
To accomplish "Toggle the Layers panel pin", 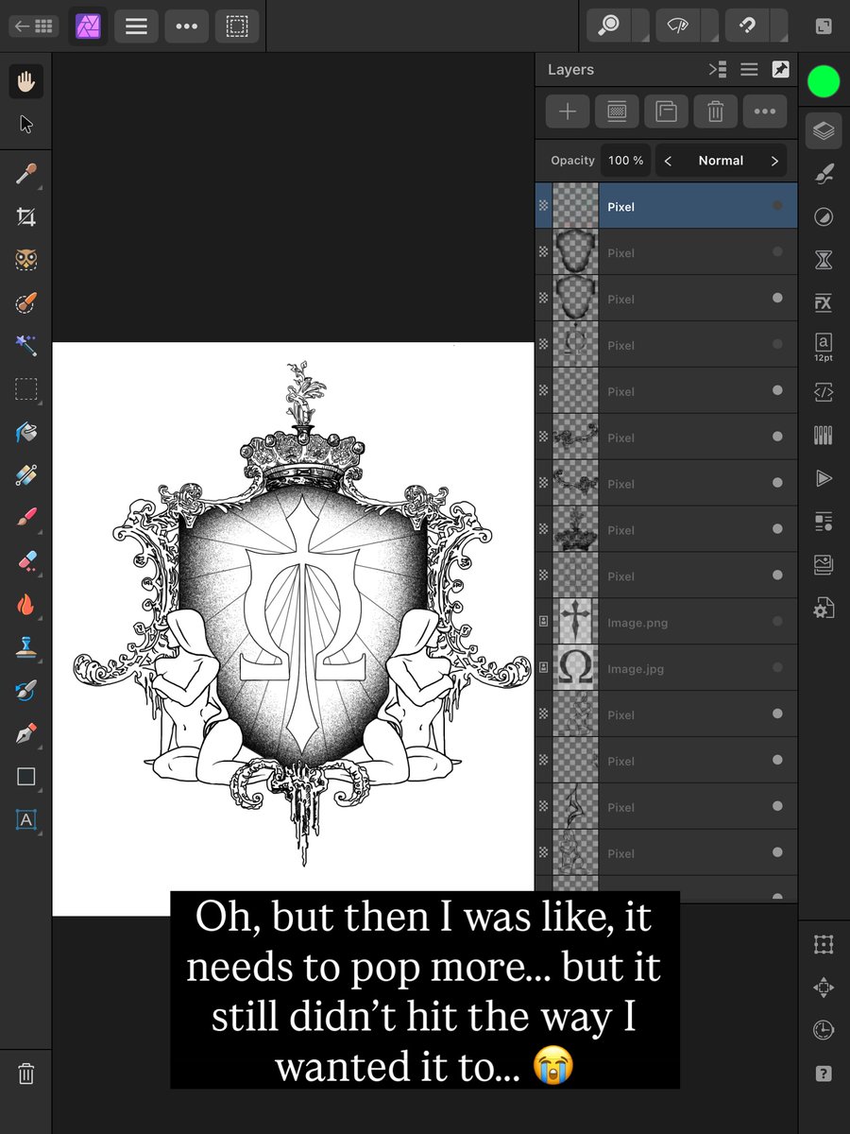I will coord(780,69).
